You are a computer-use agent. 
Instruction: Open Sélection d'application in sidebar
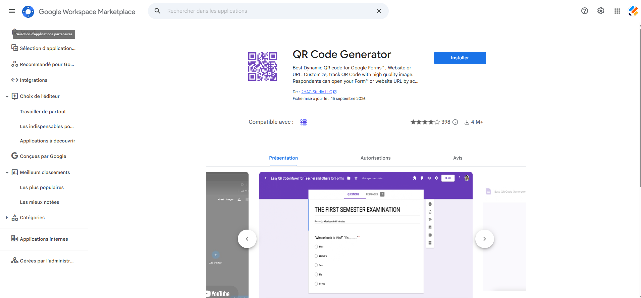click(44, 48)
